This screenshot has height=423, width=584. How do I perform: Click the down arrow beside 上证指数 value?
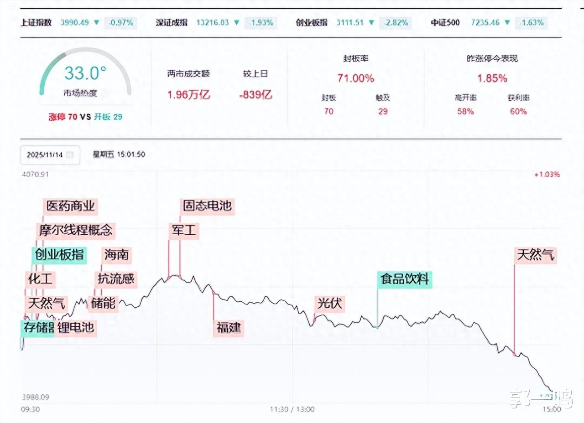click(x=97, y=22)
